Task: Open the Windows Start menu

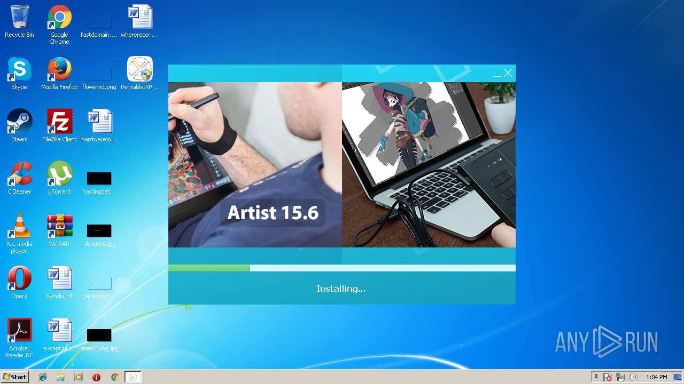Action: (x=14, y=377)
